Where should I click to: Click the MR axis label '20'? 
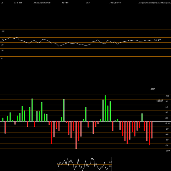[x=167, y=118]
